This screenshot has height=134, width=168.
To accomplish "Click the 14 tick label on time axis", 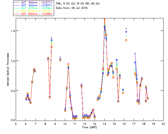I will point(104,124).
